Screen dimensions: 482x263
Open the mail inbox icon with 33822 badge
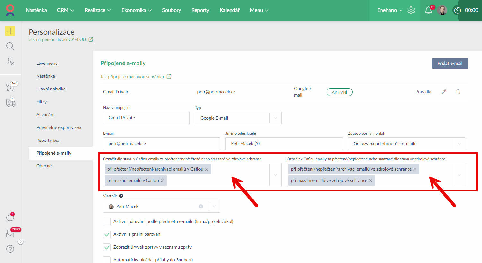point(10,234)
